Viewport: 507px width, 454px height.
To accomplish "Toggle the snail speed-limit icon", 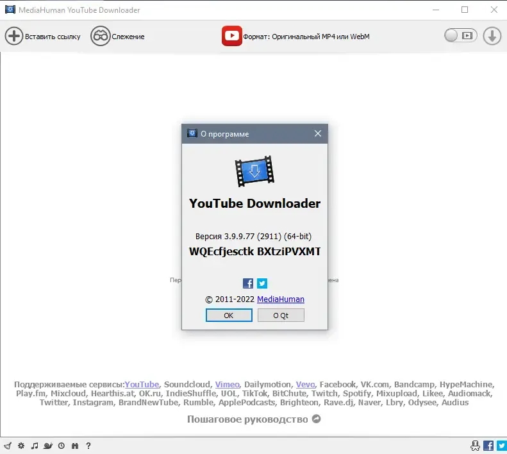I will pos(48,446).
